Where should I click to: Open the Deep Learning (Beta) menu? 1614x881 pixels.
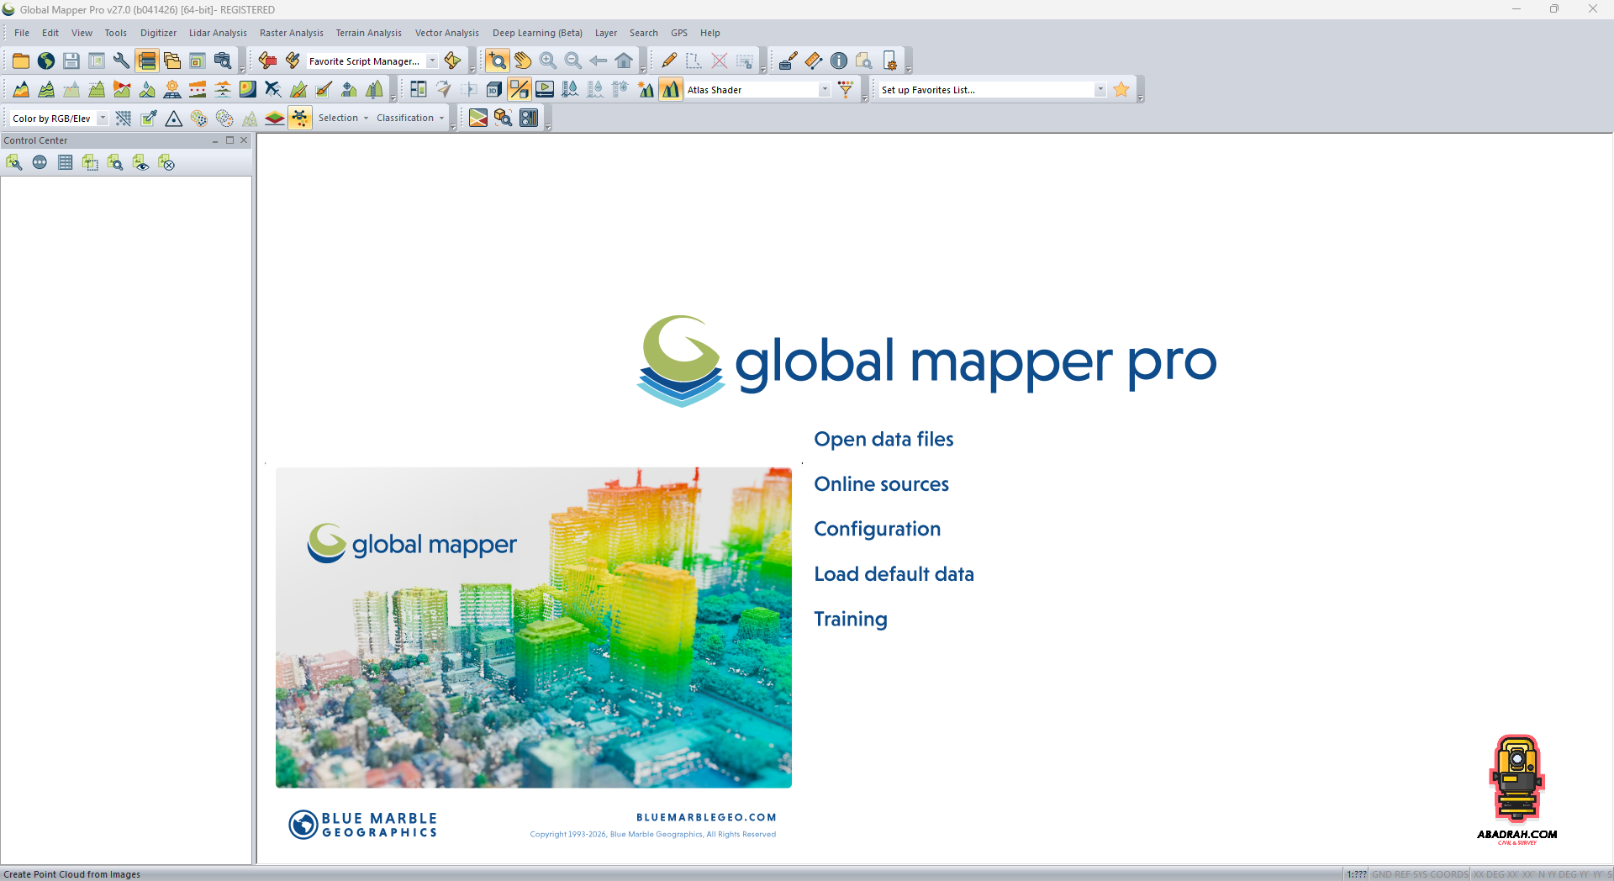(537, 33)
